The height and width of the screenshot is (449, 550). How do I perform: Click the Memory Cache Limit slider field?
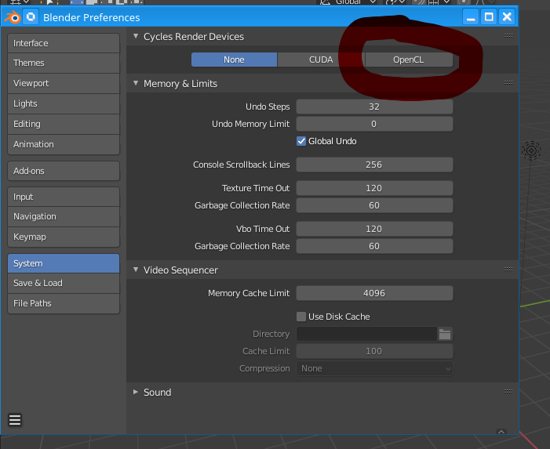pyautogui.click(x=373, y=293)
